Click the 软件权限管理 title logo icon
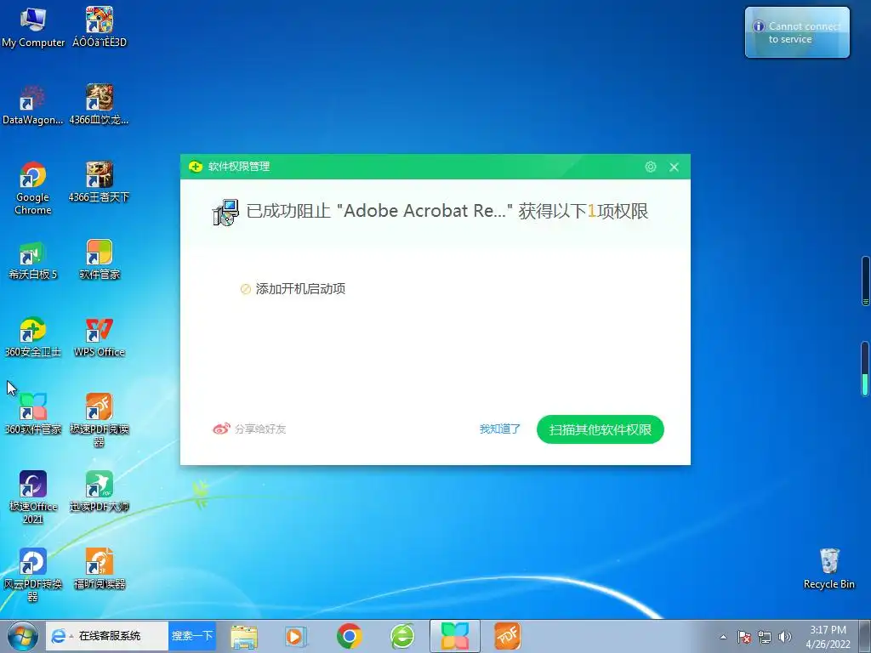The height and width of the screenshot is (653, 871). 196,167
